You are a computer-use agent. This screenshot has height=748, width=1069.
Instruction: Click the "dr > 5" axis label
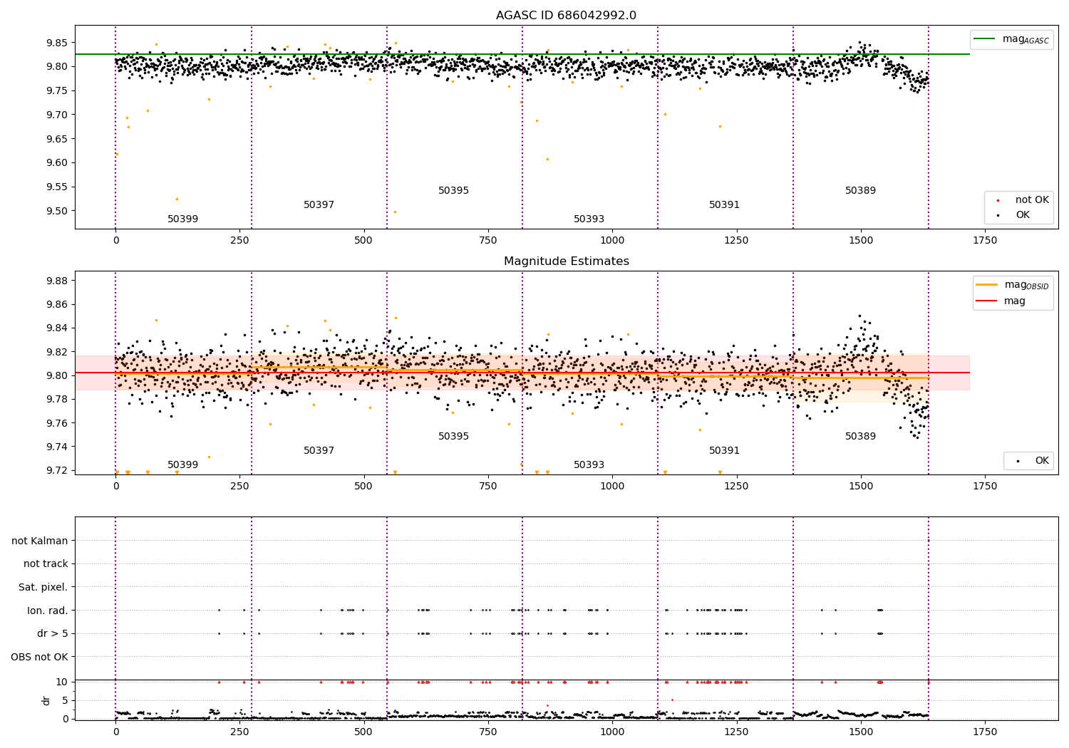tap(53, 633)
